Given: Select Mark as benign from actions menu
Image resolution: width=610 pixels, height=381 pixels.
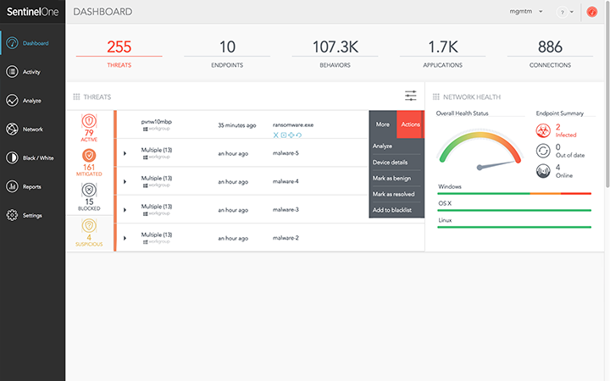Looking at the screenshot, I should [x=391, y=178].
